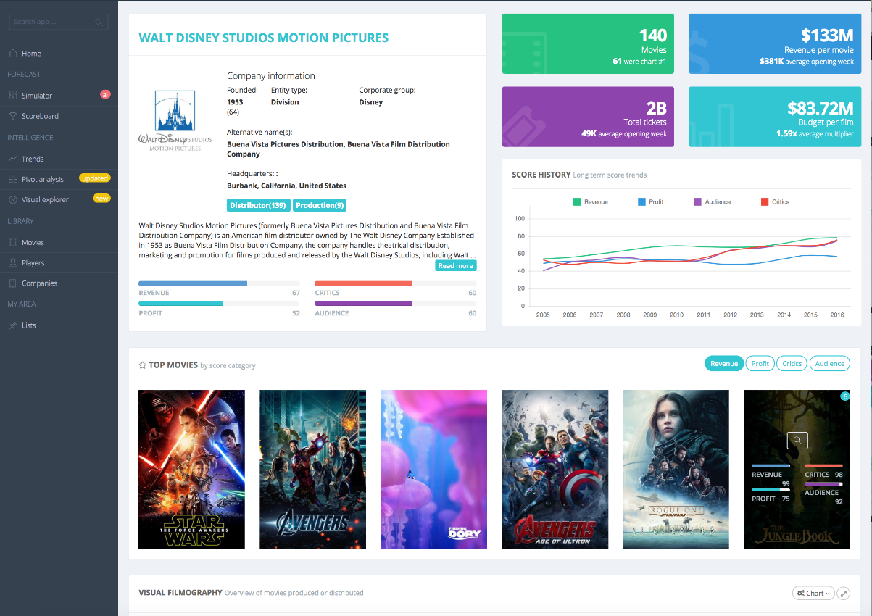Click the 'ai' badge on Simulator
Viewport: 872px width, 616px height.
pos(105,94)
